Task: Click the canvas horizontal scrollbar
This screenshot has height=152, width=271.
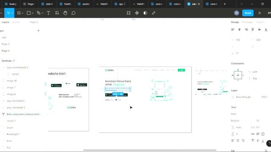Action: coord(149,150)
